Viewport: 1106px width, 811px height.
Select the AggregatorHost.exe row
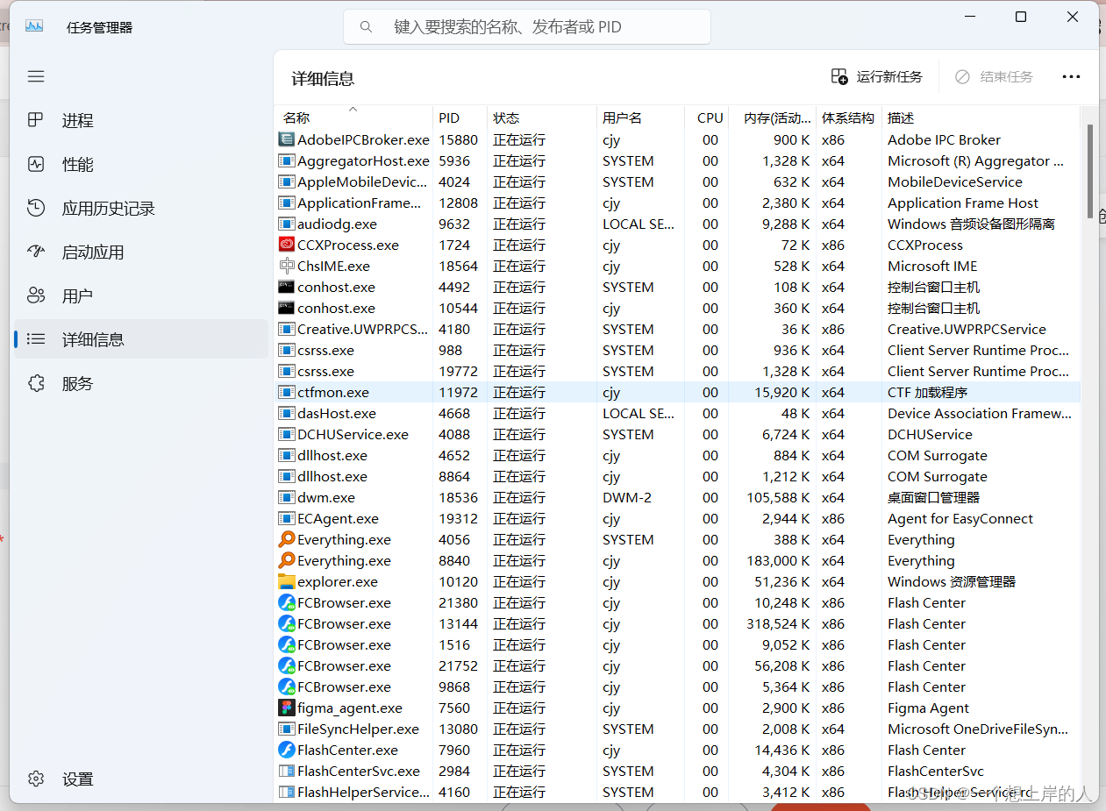pyautogui.click(x=677, y=160)
